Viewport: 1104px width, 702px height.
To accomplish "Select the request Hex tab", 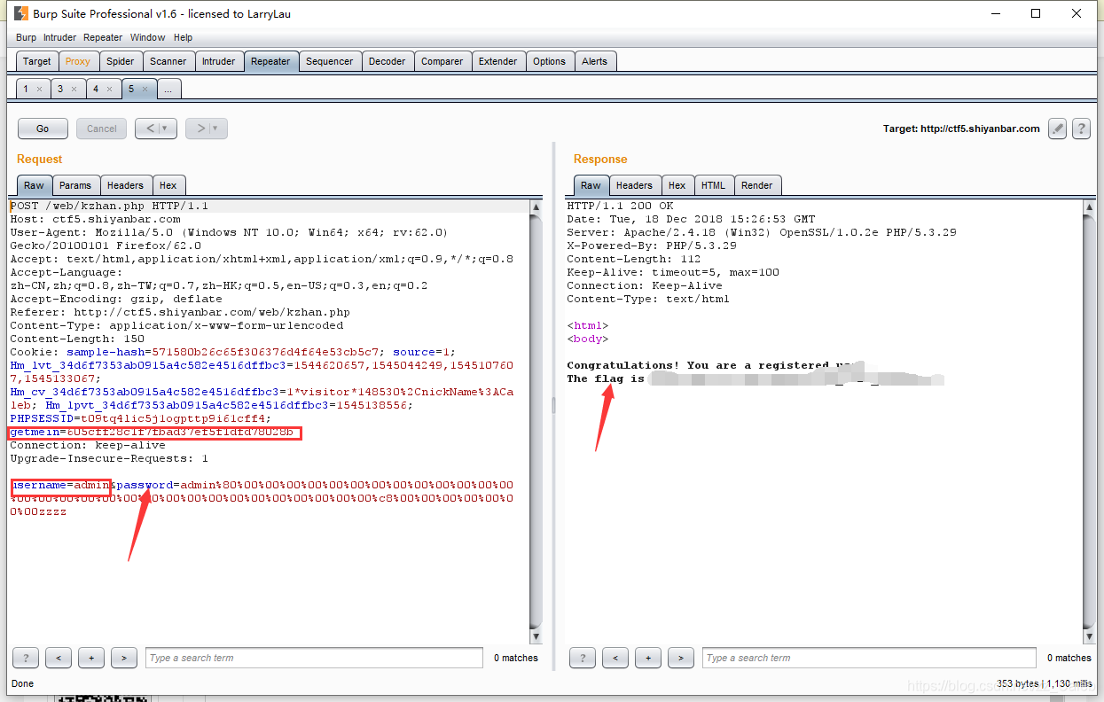I will [168, 185].
